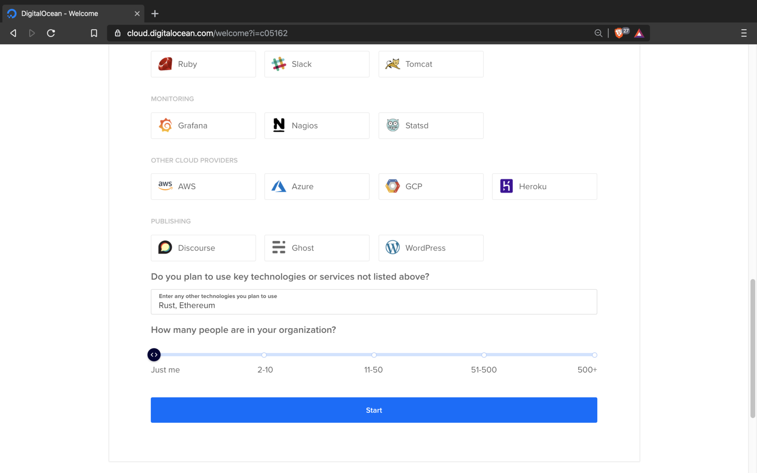Image resolution: width=757 pixels, height=473 pixels.
Task: Click the 'Just me' slider label
Action: [x=165, y=370]
